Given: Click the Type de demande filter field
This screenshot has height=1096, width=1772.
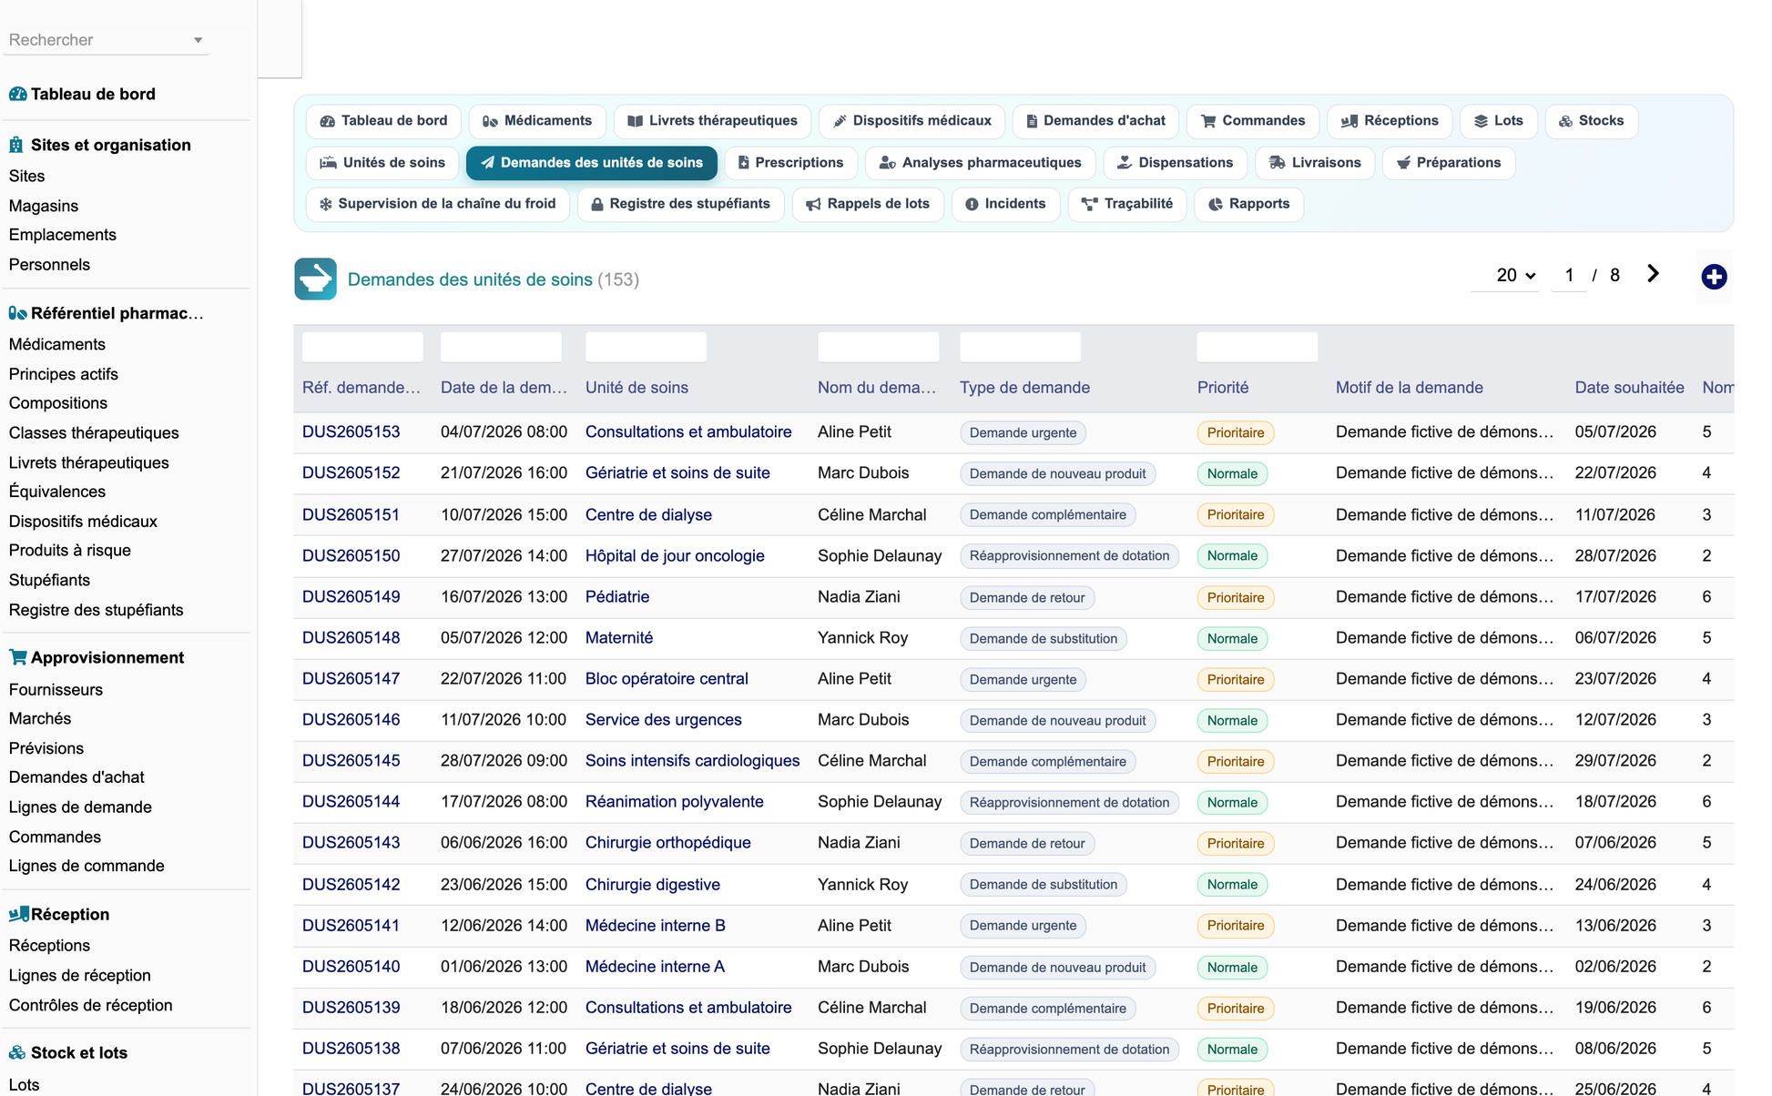Looking at the screenshot, I should point(1020,347).
